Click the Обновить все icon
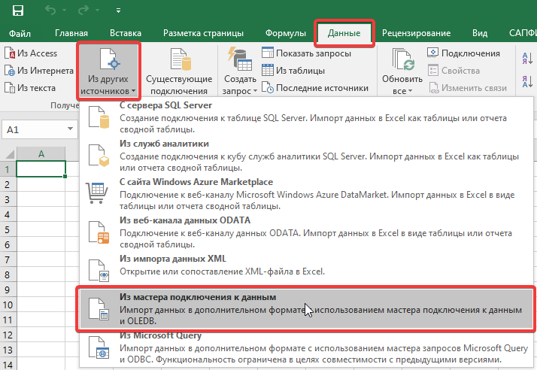 403,59
